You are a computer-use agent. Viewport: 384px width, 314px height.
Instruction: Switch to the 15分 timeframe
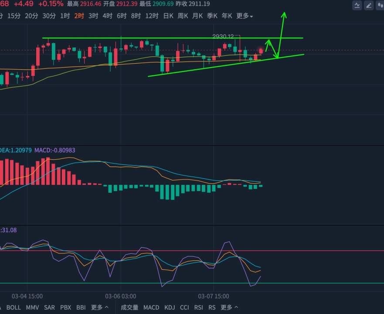pyautogui.click(x=14, y=16)
